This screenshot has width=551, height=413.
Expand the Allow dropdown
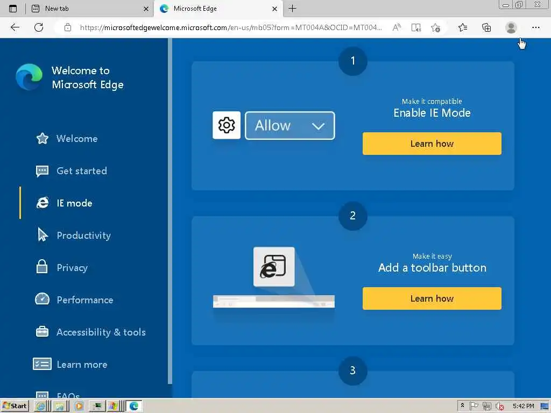(x=290, y=125)
